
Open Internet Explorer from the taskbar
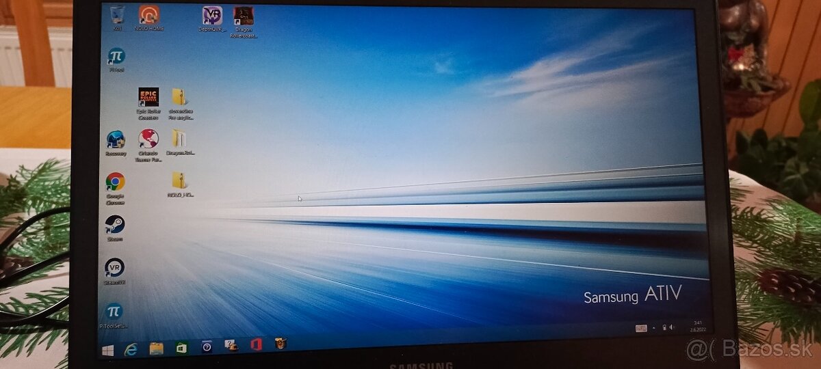(x=131, y=348)
